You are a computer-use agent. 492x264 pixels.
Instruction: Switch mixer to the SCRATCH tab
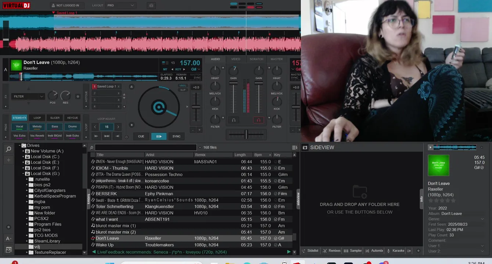click(x=256, y=59)
